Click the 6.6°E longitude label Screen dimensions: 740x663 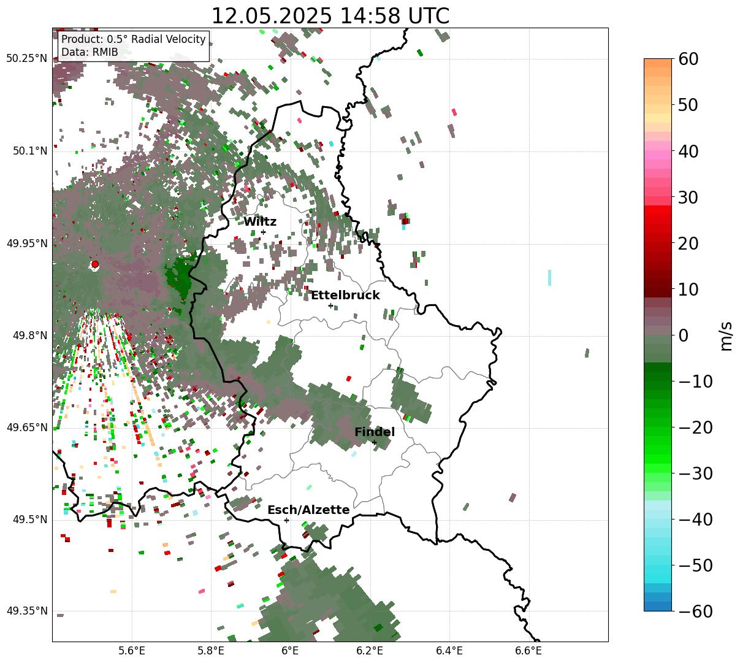pyautogui.click(x=528, y=651)
